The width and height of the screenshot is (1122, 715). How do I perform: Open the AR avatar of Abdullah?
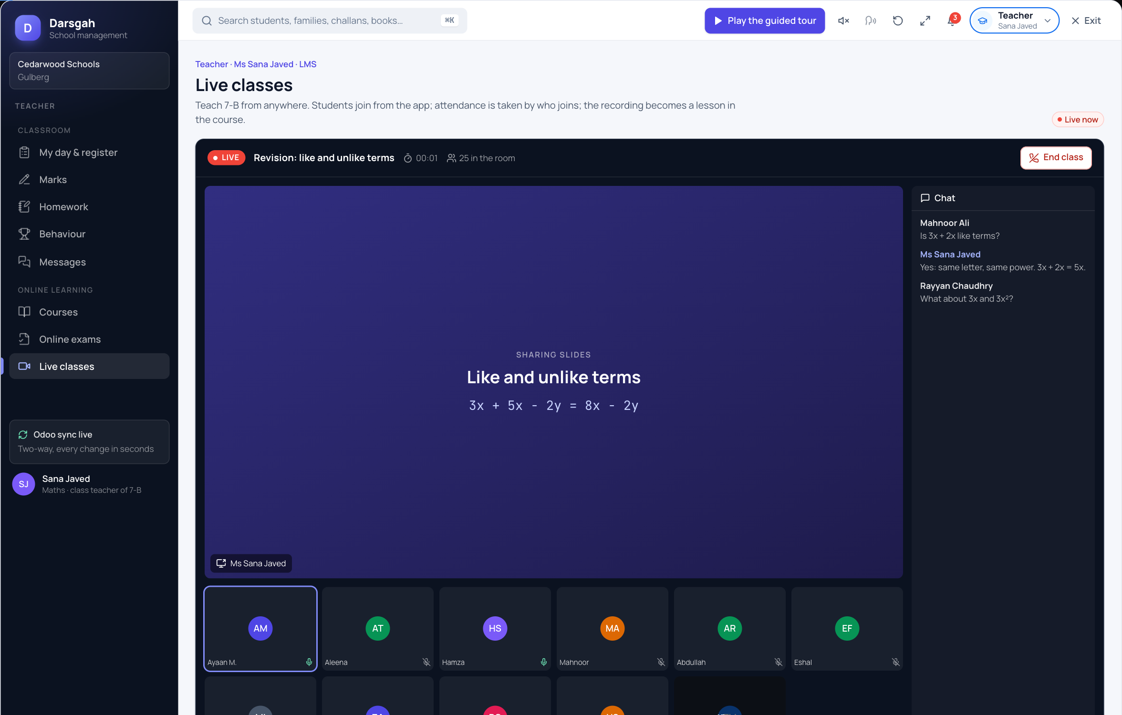pos(730,628)
